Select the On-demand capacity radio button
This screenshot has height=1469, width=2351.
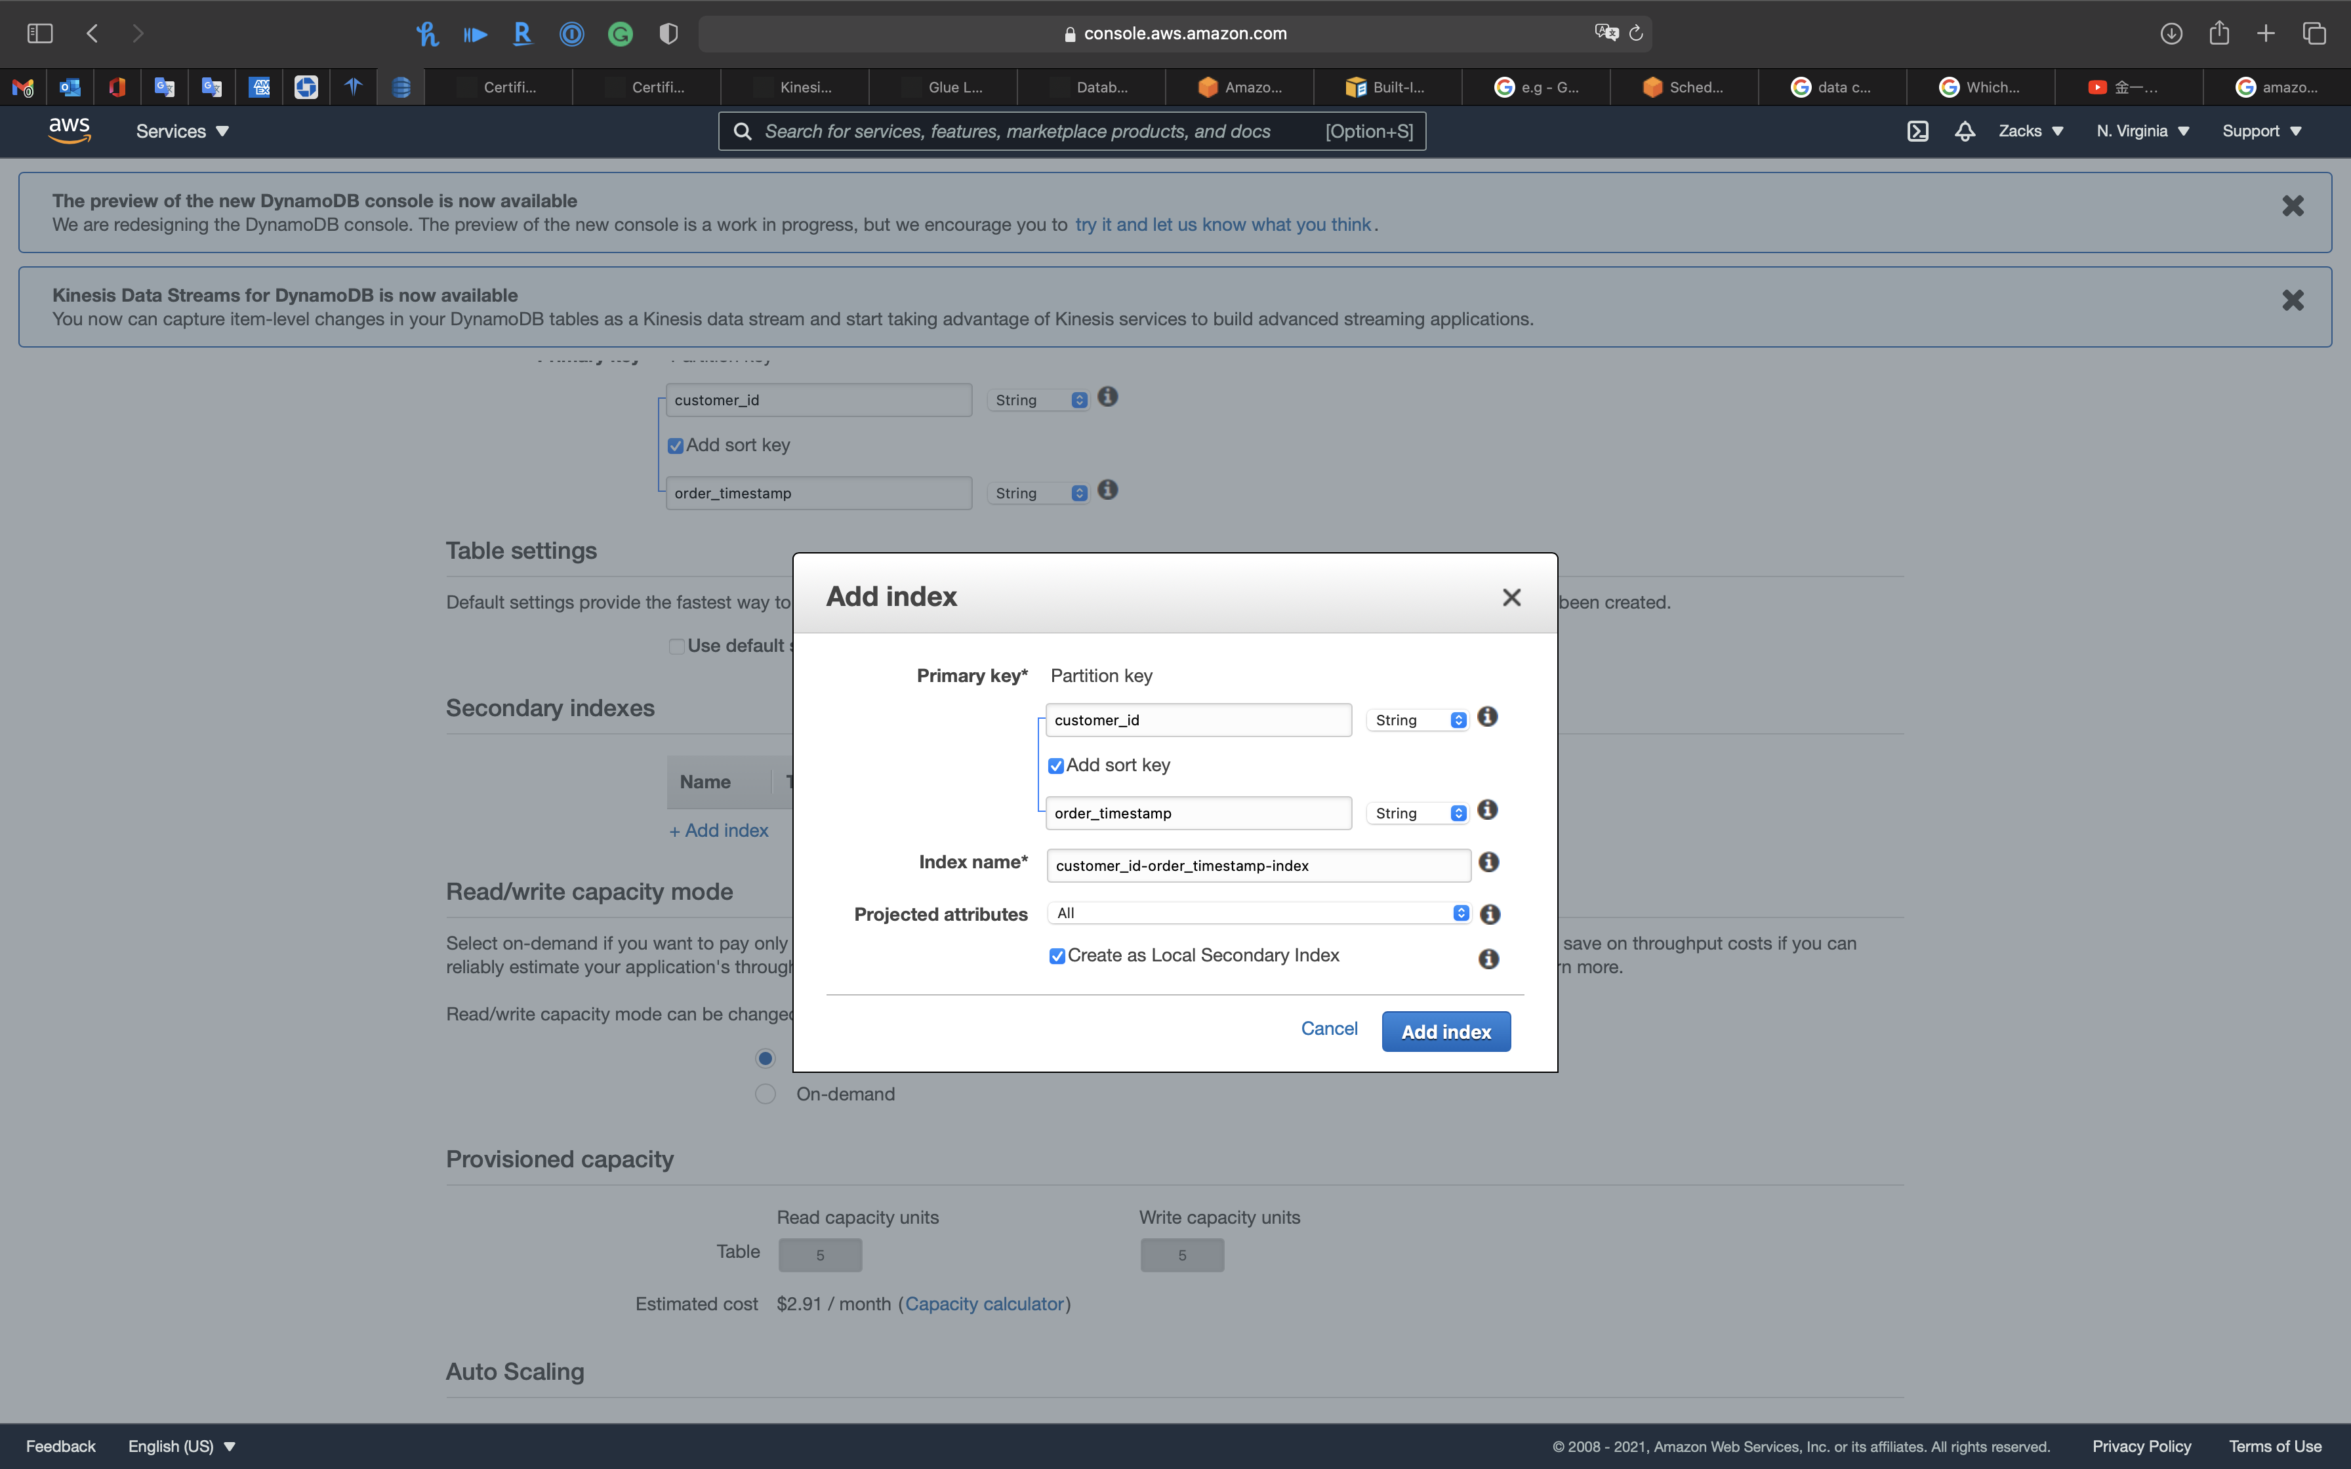pos(766,1094)
